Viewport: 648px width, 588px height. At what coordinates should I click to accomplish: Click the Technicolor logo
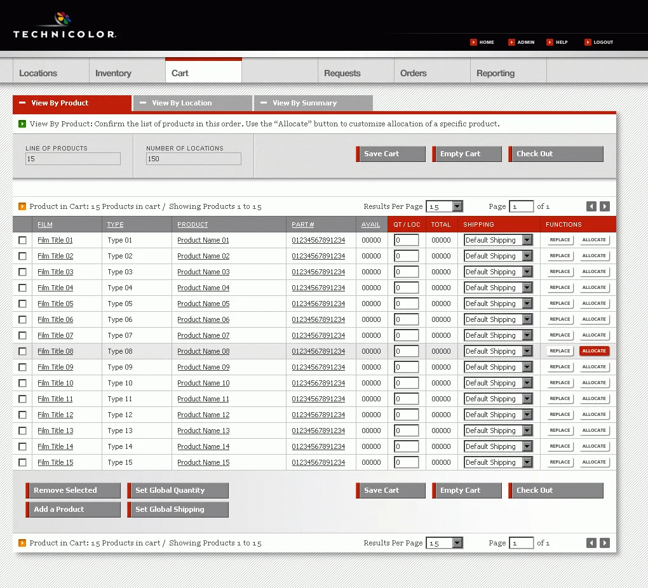pos(64,25)
